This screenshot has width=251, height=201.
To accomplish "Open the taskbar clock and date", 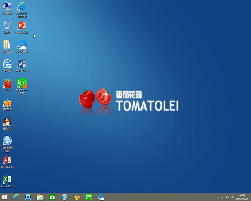I will click(x=242, y=197).
